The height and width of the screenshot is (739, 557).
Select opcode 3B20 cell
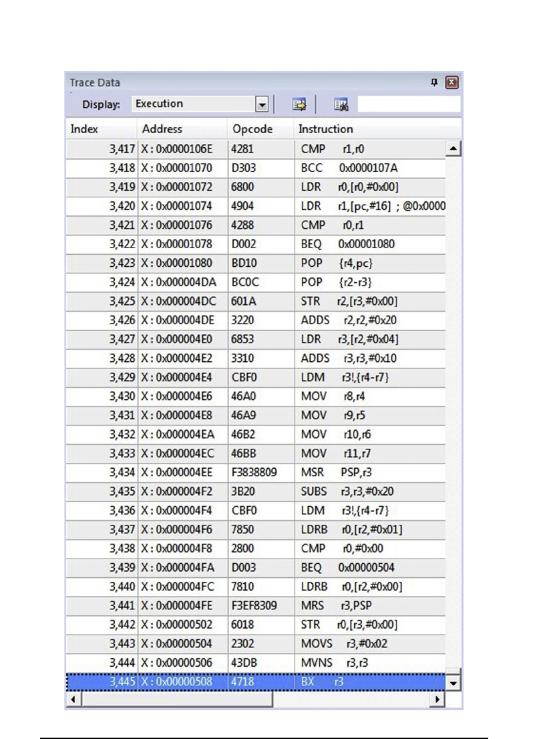(x=242, y=491)
